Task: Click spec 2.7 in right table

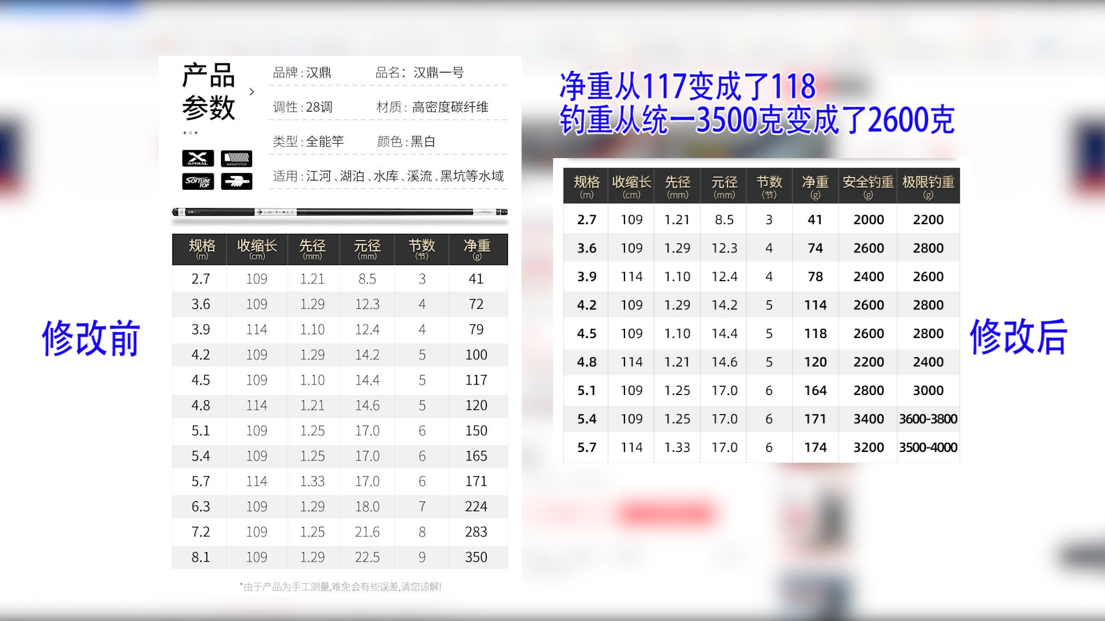Action: pyautogui.click(x=586, y=220)
